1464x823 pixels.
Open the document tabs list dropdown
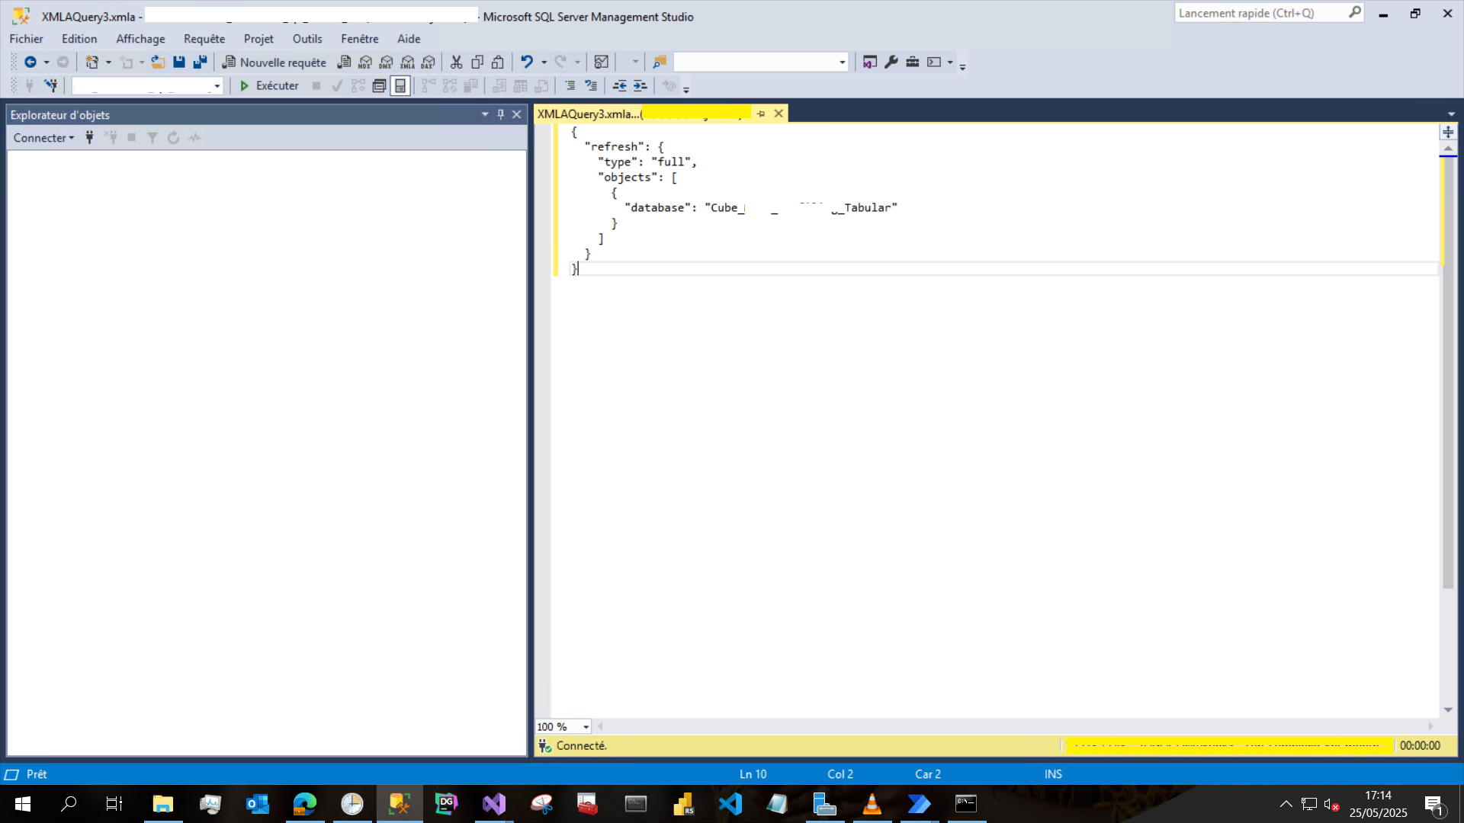(1451, 114)
